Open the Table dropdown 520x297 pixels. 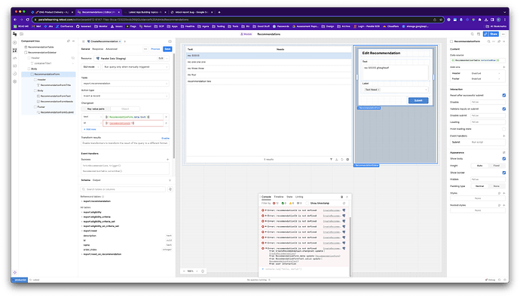point(125,84)
